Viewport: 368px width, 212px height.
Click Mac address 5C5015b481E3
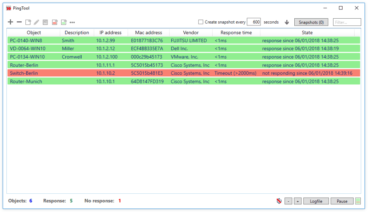pyautogui.click(x=147, y=73)
